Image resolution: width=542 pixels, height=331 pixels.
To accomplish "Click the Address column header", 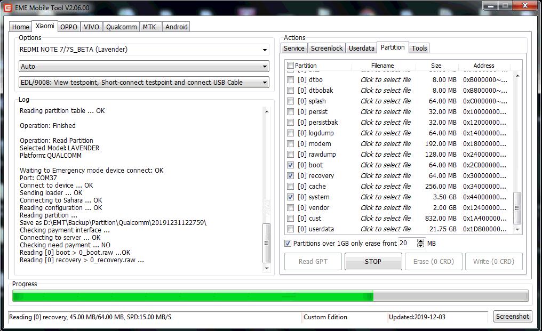I will tap(484, 66).
